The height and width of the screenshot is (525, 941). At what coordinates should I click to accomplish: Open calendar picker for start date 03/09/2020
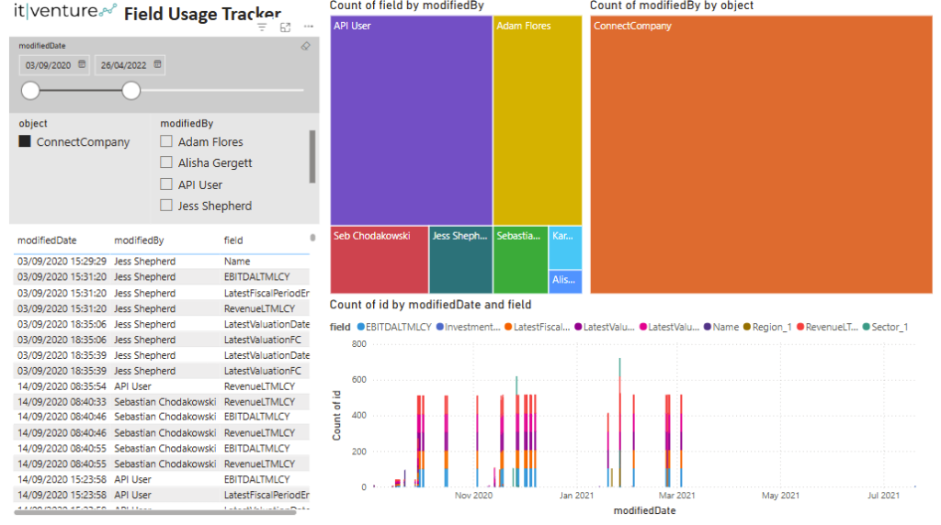pos(82,64)
